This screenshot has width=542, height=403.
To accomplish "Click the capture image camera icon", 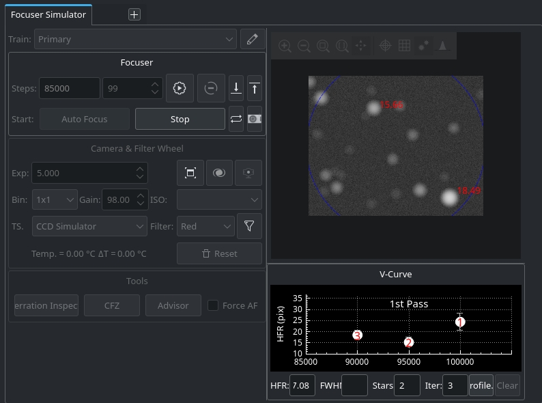I will [255, 119].
